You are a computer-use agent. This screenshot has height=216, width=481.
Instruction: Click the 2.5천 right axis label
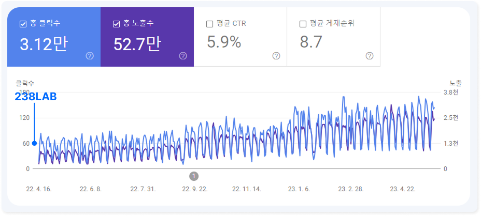[x=451, y=118]
